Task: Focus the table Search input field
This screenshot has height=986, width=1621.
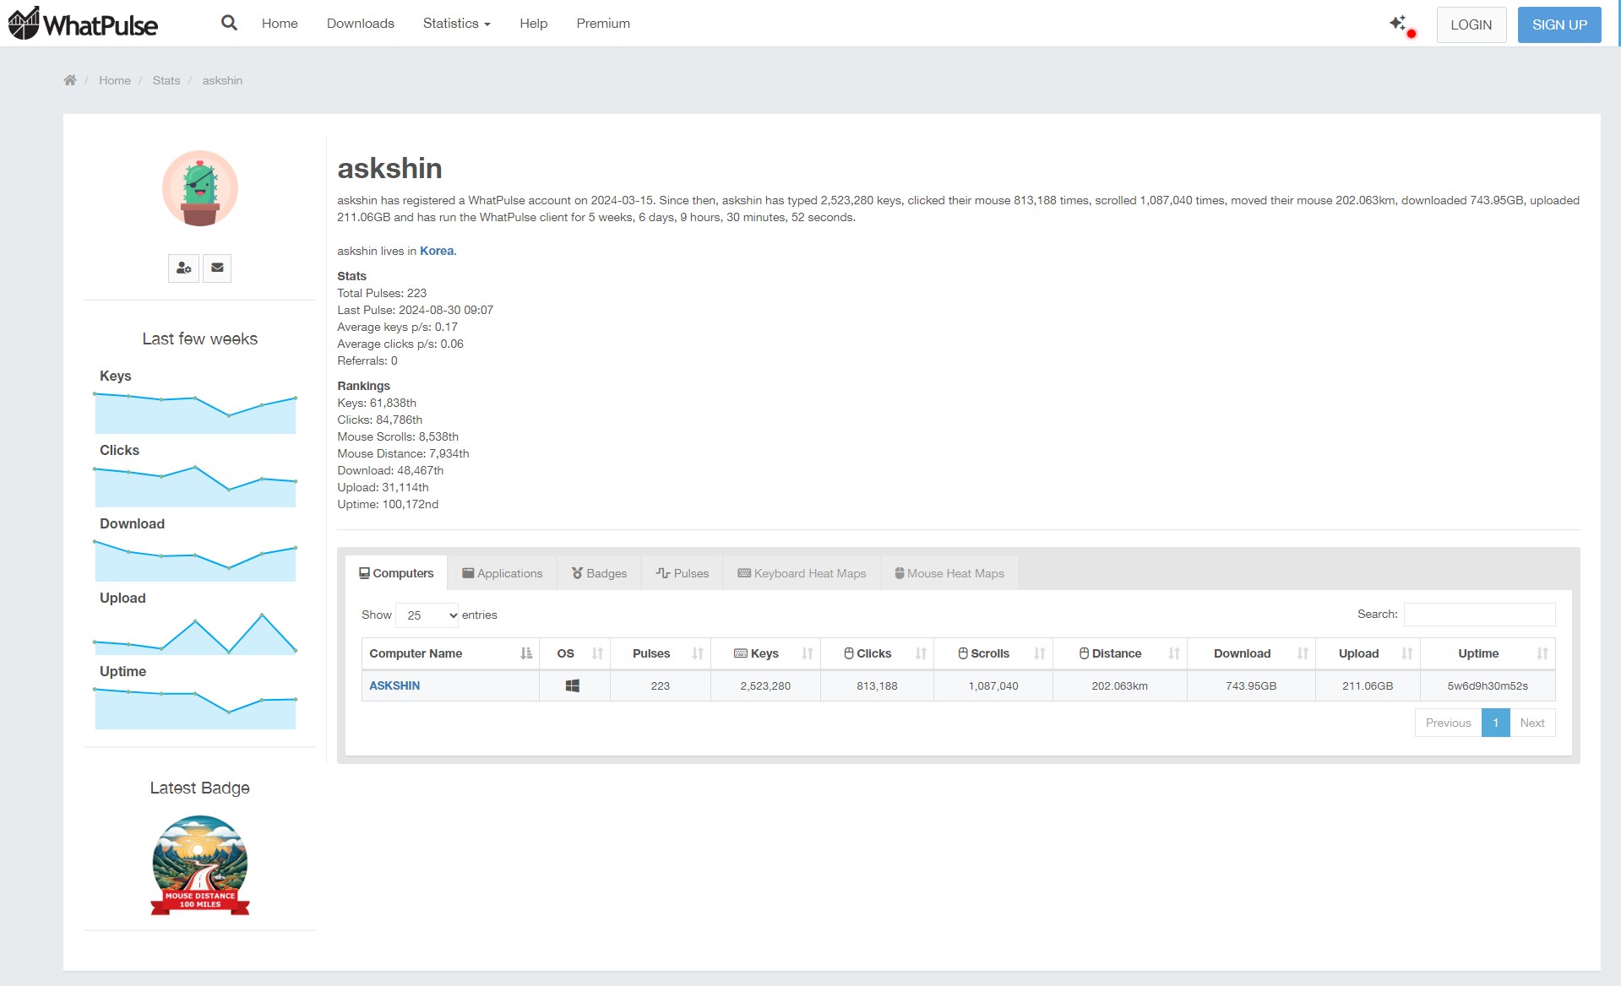Action: [x=1479, y=614]
